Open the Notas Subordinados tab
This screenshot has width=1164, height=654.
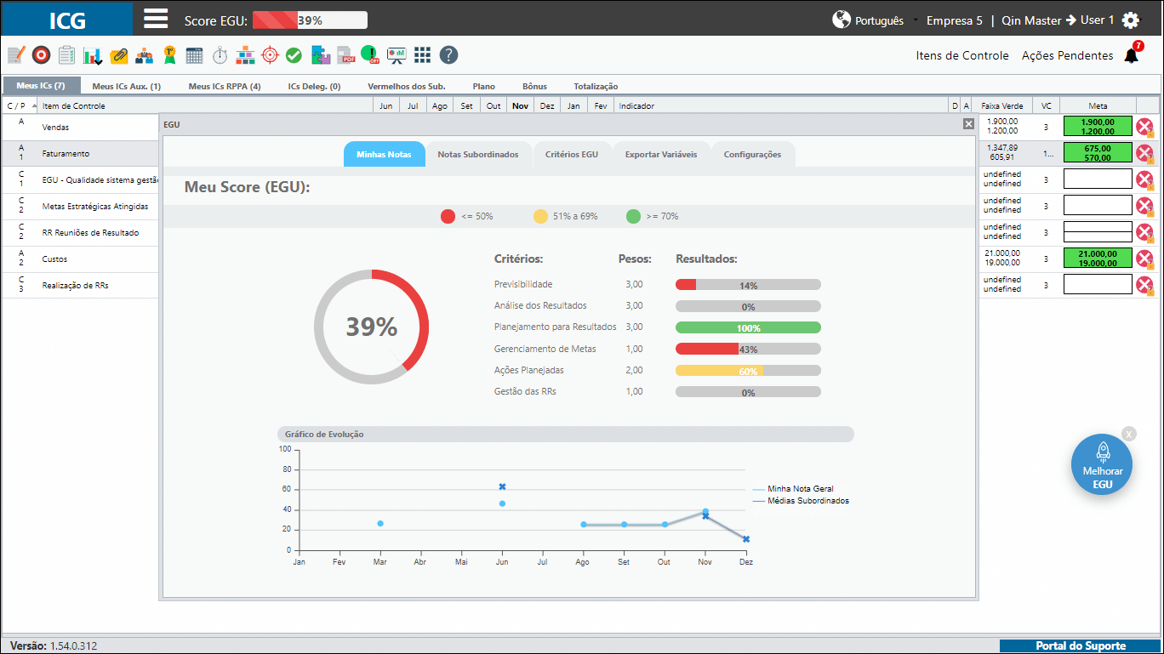(x=478, y=155)
